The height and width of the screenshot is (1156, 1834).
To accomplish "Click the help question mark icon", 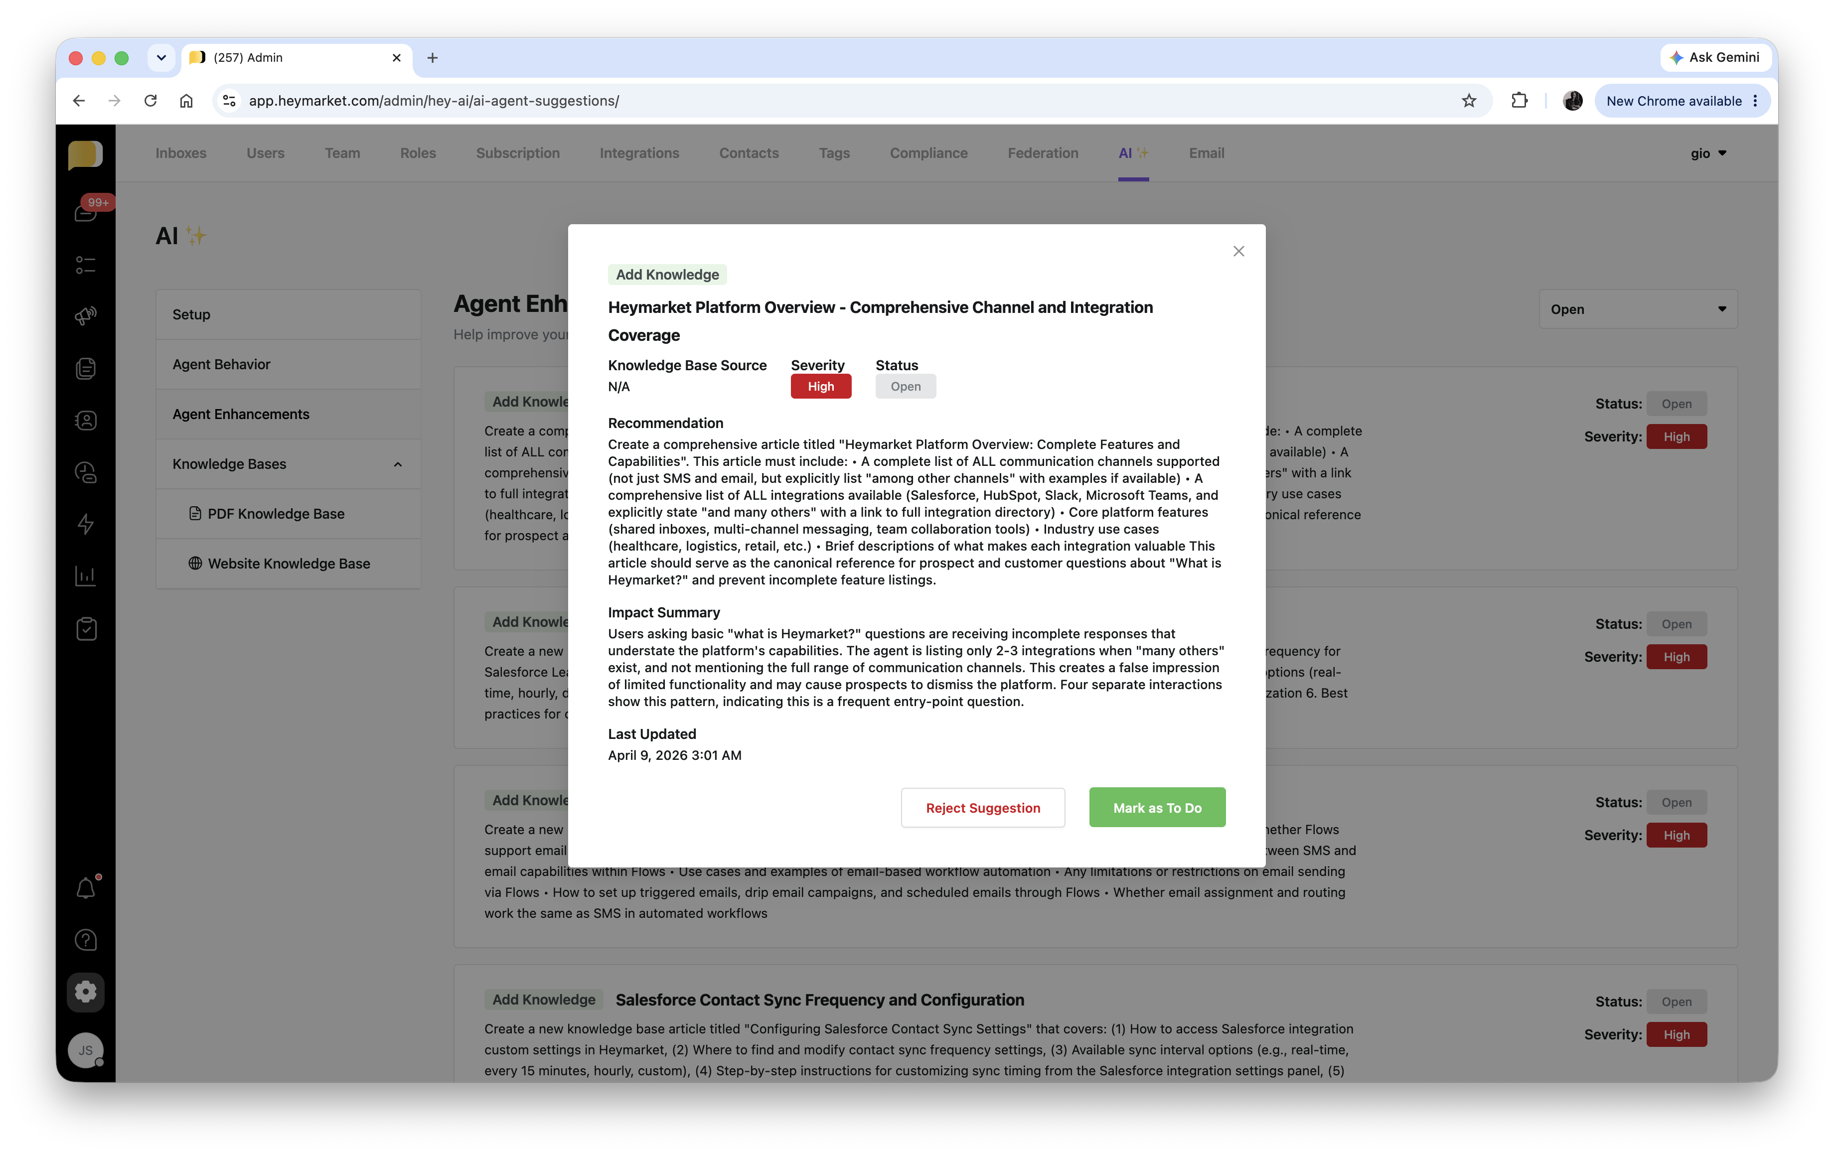I will [x=86, y=940].
